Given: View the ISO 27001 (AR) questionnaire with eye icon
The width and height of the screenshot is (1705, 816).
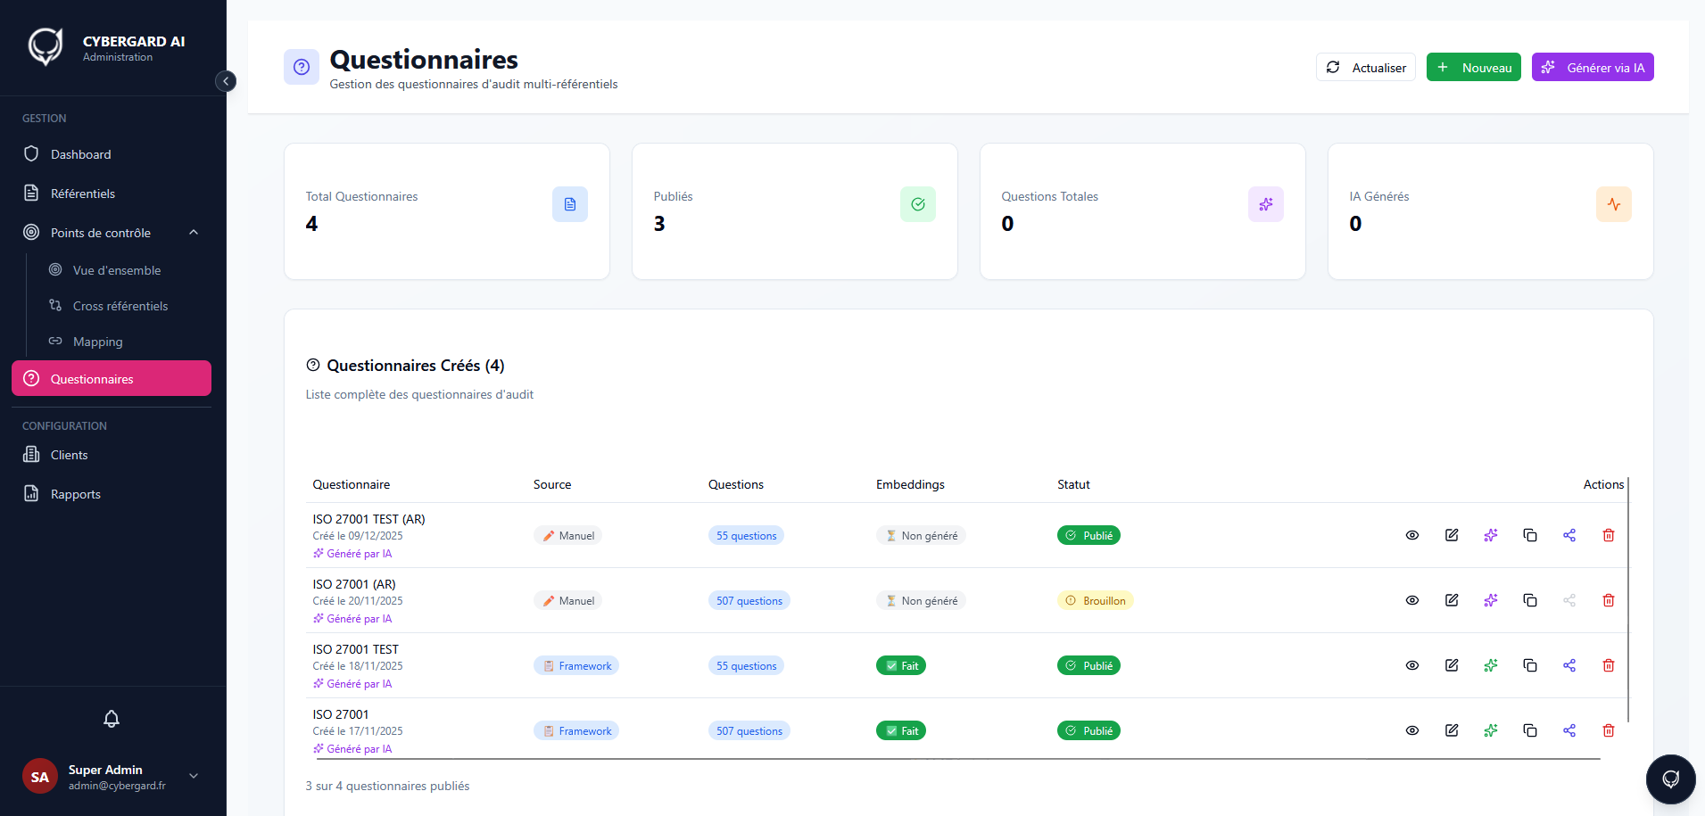Looking at the screenshot, I should 1412,600.
